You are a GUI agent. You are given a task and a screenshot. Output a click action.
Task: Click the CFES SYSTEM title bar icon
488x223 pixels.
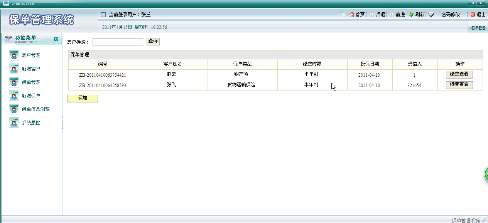pyautogui.click(x=6, y=3)
